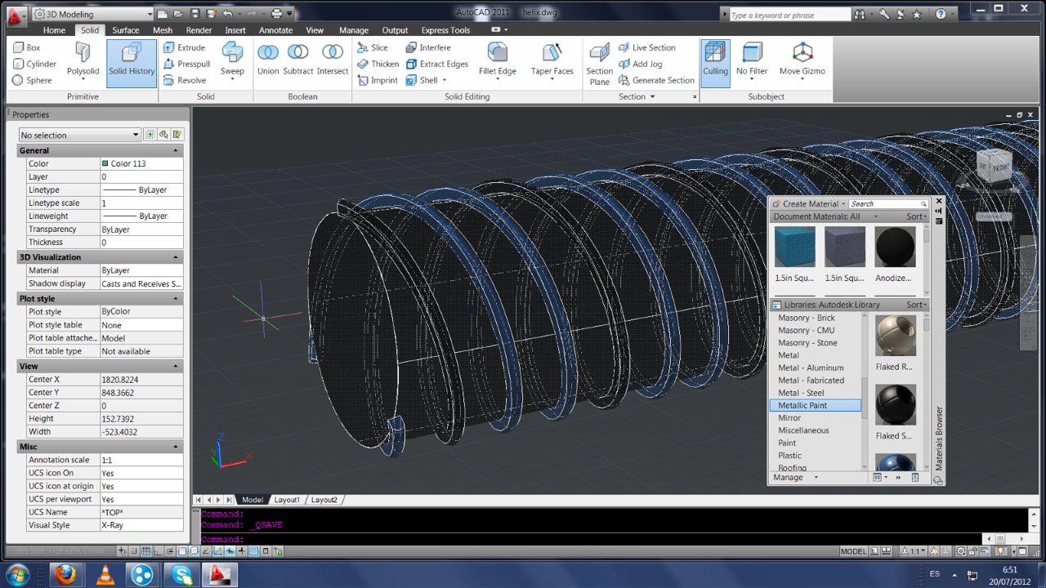Image resolution: width=1046 pixels, height=588 pixels.
Task: Click the Generate Section tool
Action: (656, 80)
